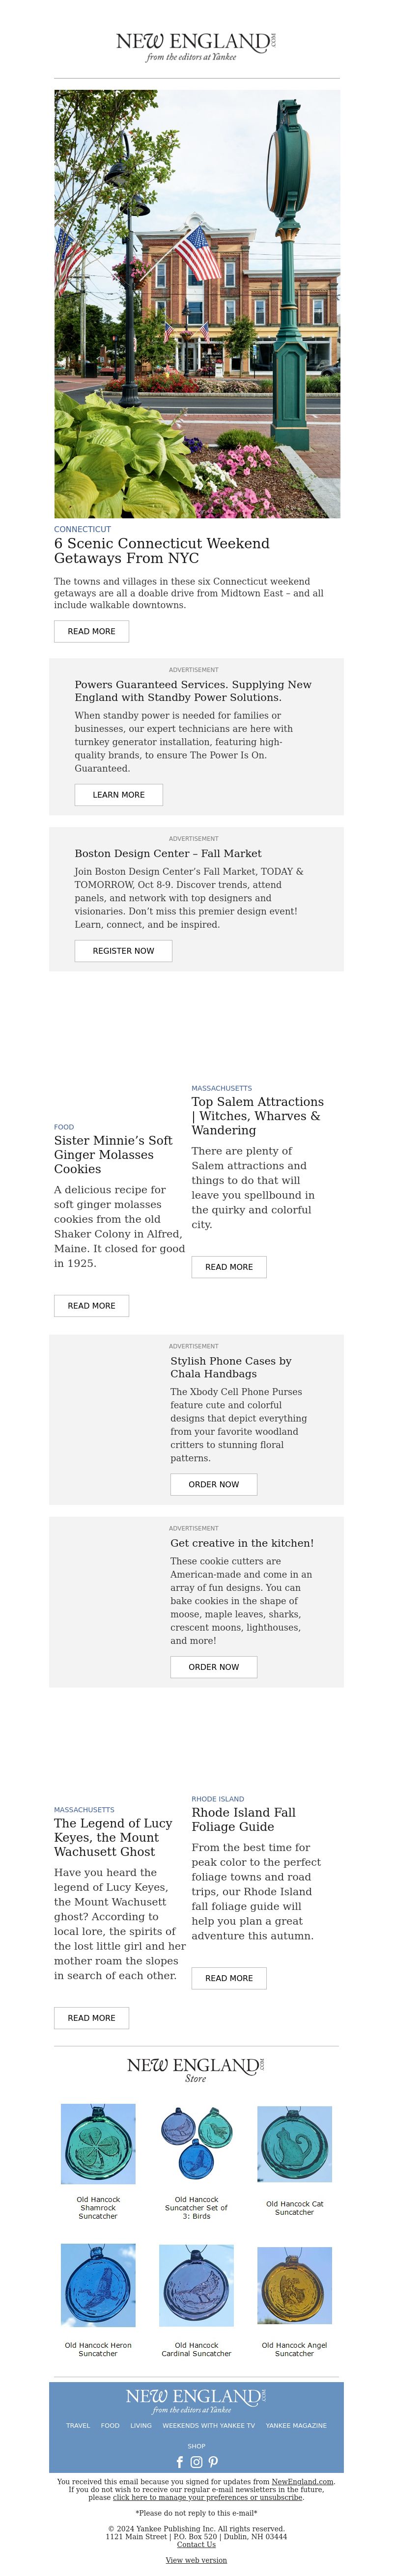Open the Facebook icon in footer

click(x=180, y=2462)
